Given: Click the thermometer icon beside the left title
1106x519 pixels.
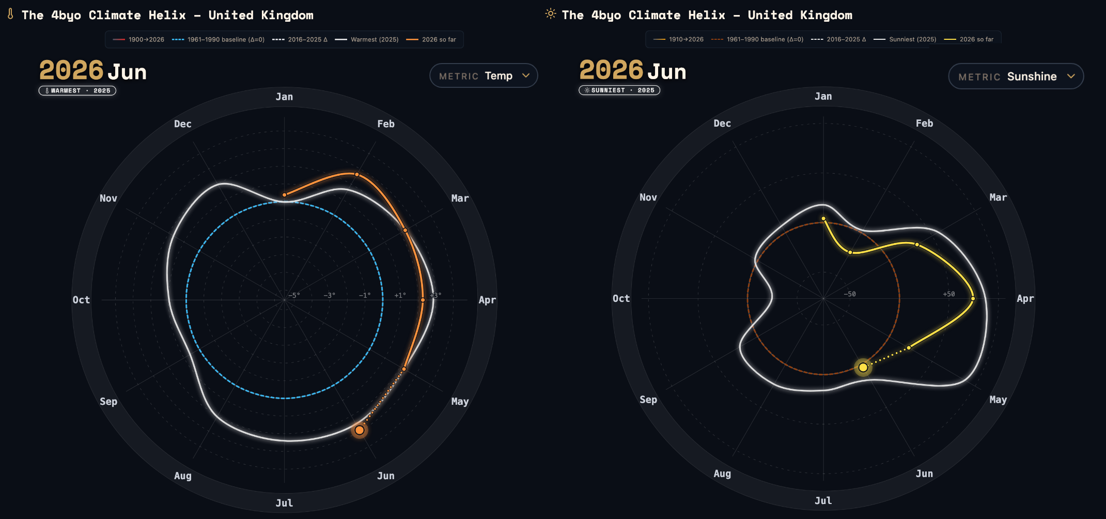Looking at the screenshot, I should point(10,14).
